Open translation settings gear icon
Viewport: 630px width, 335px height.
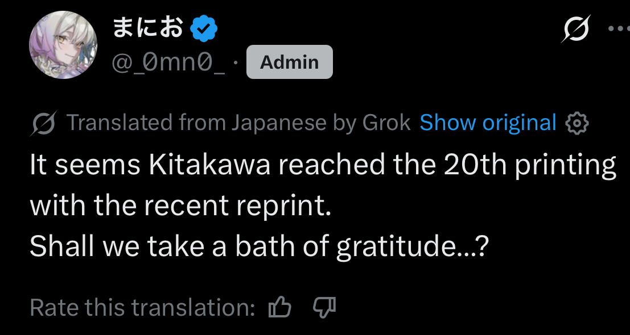(577, 123)
